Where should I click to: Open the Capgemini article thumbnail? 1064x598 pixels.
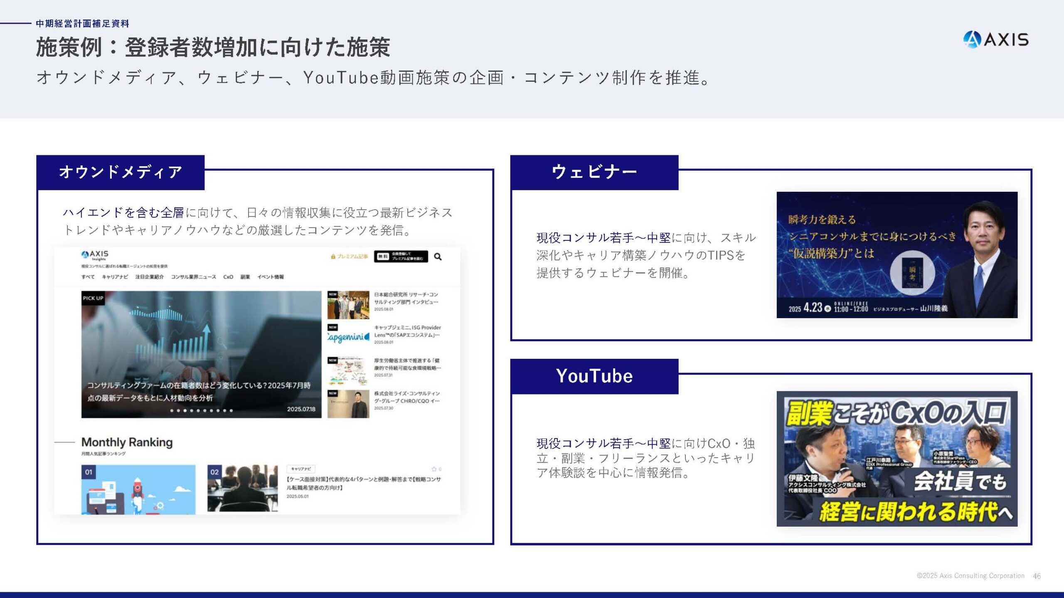[348, 337]
